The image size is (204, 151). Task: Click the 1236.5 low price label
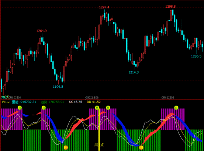(196, 56)
